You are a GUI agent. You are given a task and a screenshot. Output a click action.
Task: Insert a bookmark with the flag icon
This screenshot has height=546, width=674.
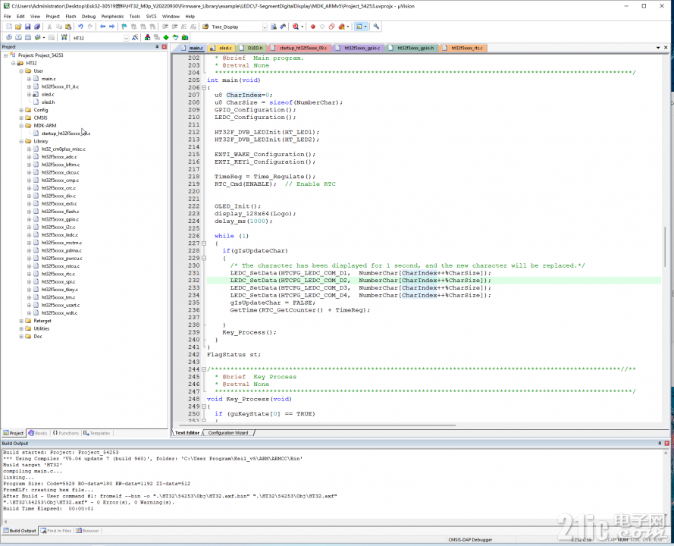(x=124, y=27)
